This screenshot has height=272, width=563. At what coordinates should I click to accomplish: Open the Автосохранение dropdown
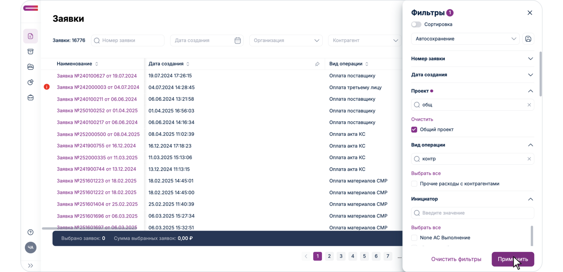[x=465, y=39]
